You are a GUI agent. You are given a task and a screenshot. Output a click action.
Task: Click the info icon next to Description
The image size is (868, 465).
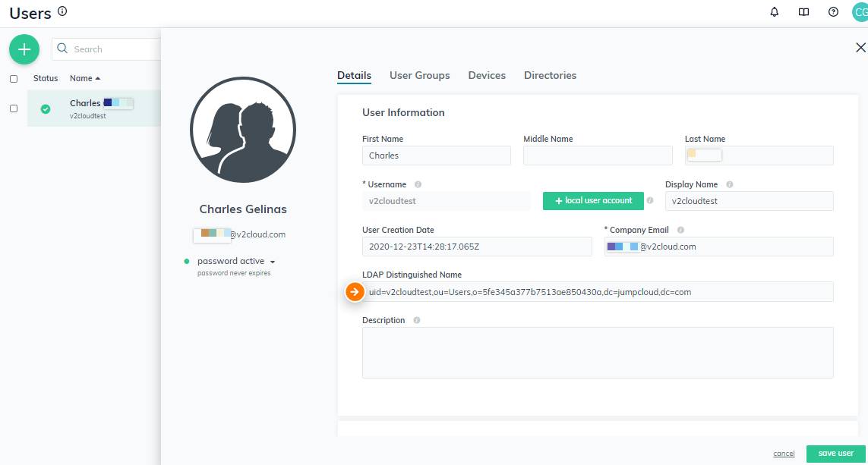(x=417, y=320)
